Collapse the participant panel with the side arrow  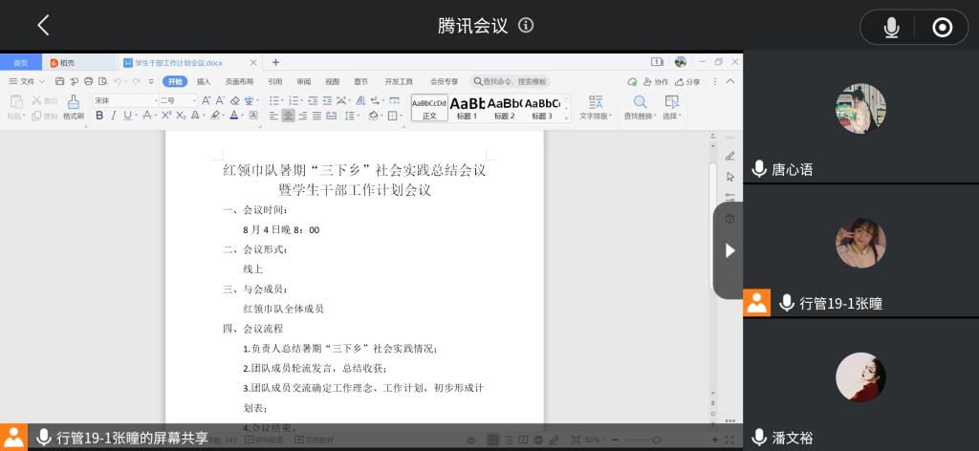tap(729, 250)
